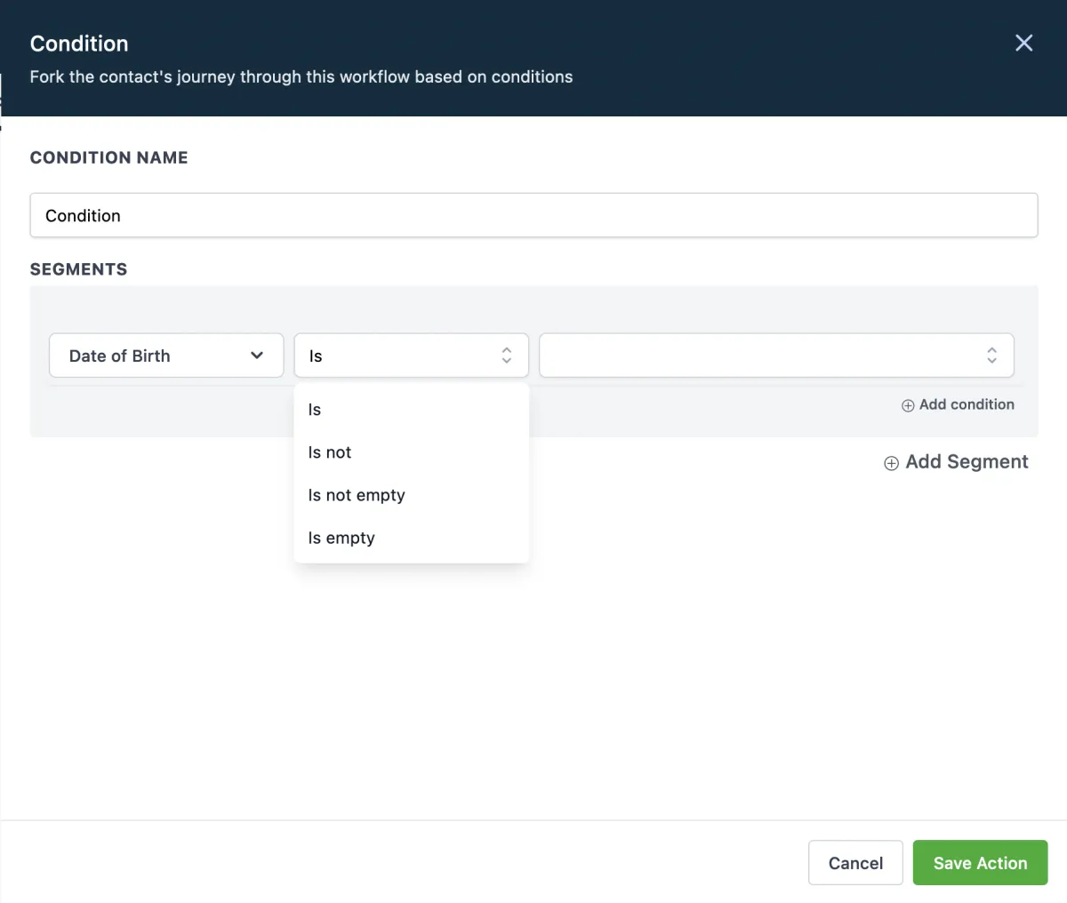The width and height of the screenshot is (1067, 903).
Task: Focus the Condition name text field
Action: 533,216
